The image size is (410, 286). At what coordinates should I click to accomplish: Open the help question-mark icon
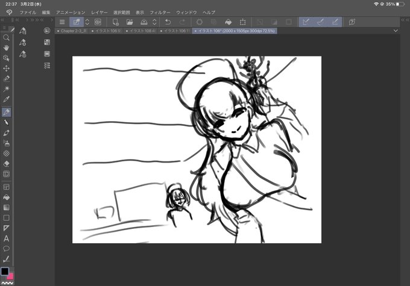[352, 22]
